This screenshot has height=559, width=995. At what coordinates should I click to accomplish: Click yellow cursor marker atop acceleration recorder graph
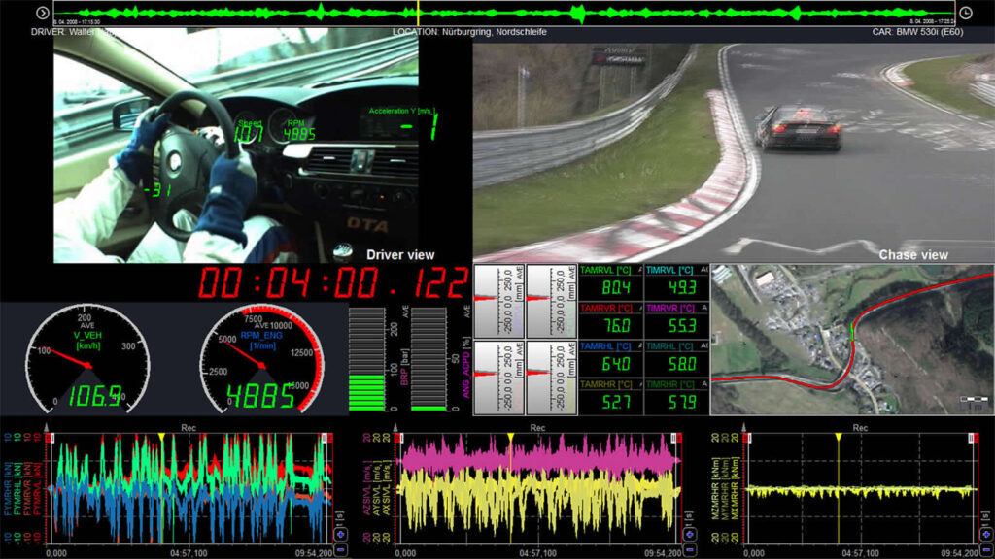pos(509,439)
